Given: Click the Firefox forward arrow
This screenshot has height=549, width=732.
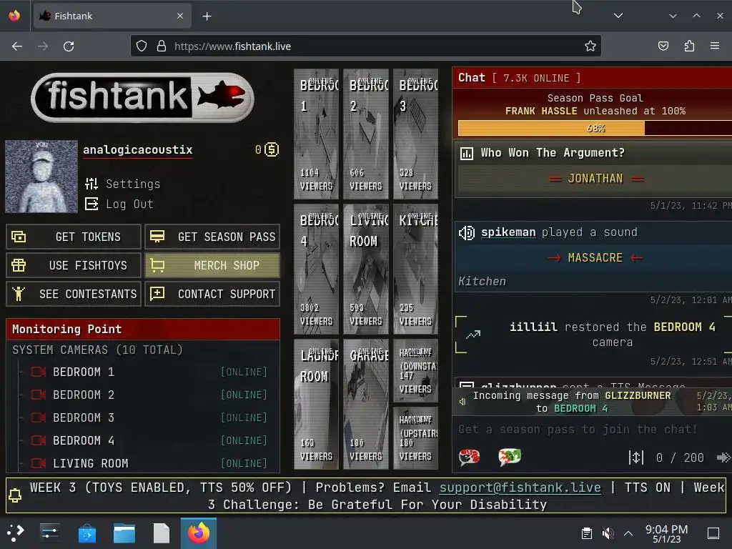Looking at the screenshot, I should (x=43, y=46).
